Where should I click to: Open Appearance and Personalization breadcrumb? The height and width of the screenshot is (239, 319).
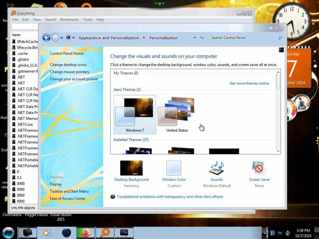pyautogui.click(x=109, y=38)
